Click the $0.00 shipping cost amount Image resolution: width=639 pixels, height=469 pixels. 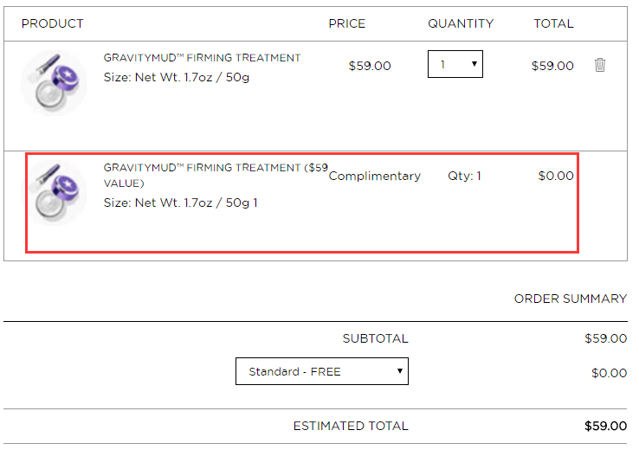[609, 373]
